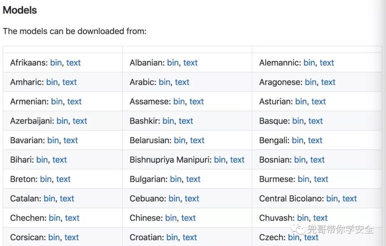Image resolution: width=386 pixels, height=246 pixels.
Task: Open the Chechen text link
Action: click(72, 218)
